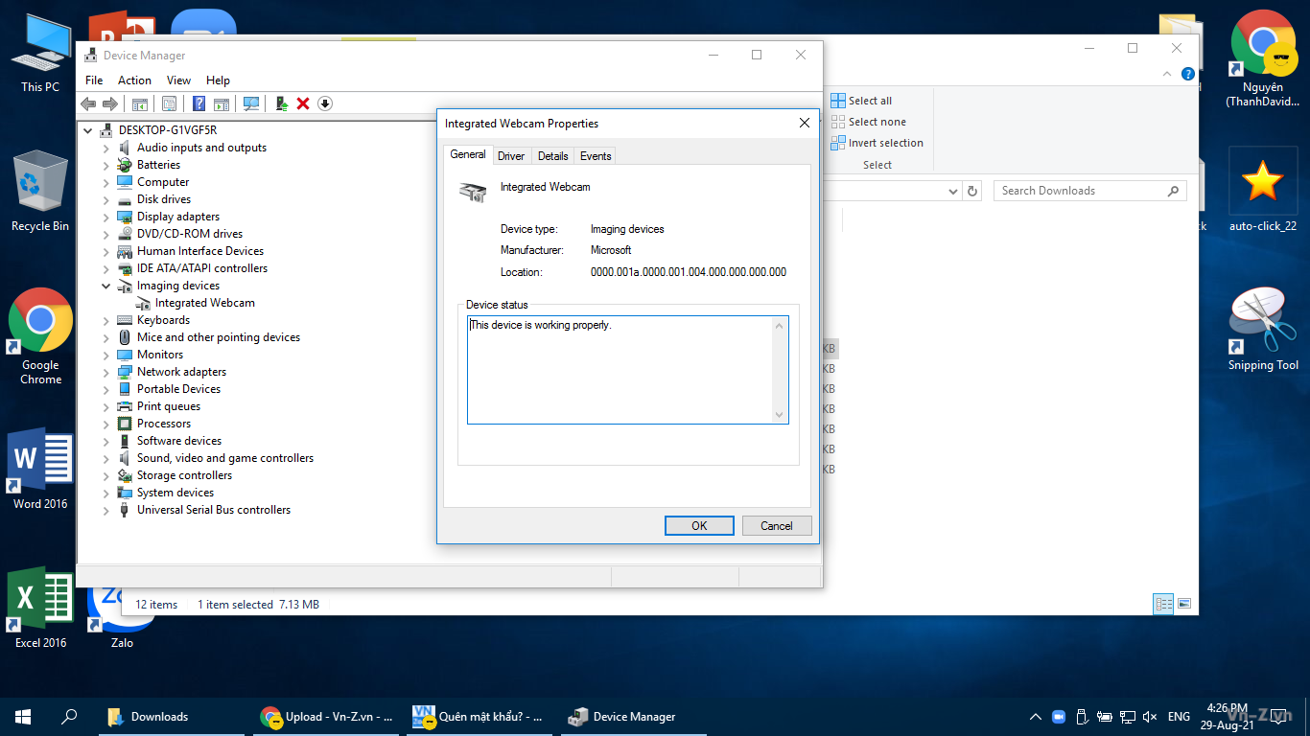The image size is (1310, 736).
Task: Open Google Chrome desktop shortcut
Action: click(x=40, y=336)
